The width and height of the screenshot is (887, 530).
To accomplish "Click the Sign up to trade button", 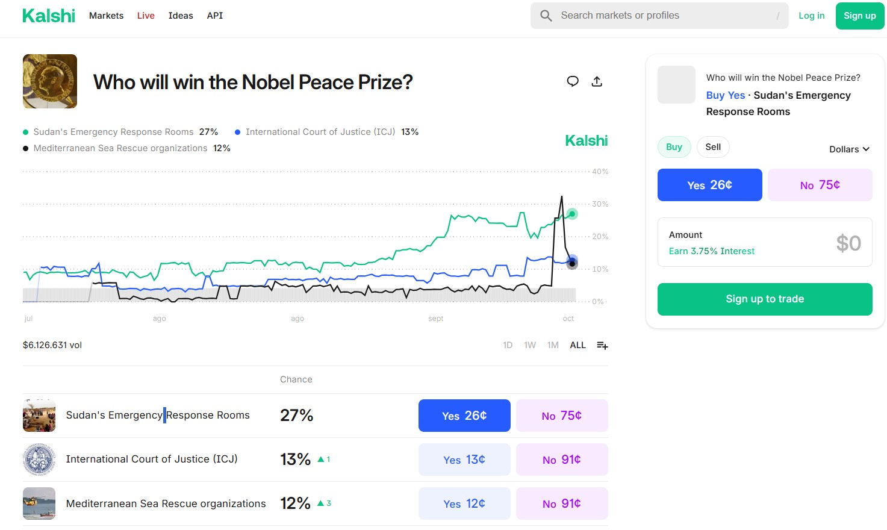I will (765, 299).
